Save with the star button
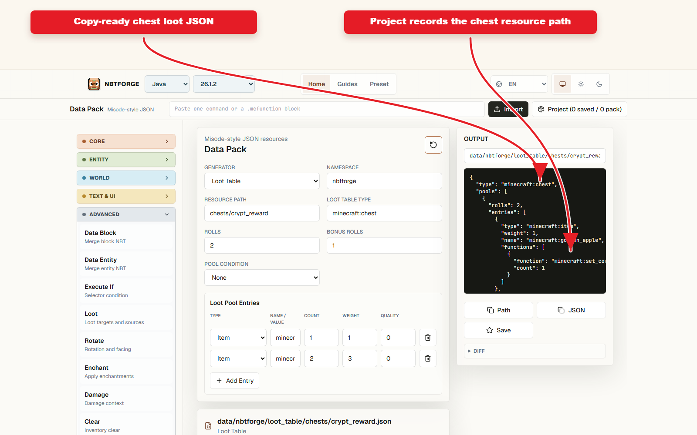The height and width of the screenshot is (435, 697). [498, 330]
